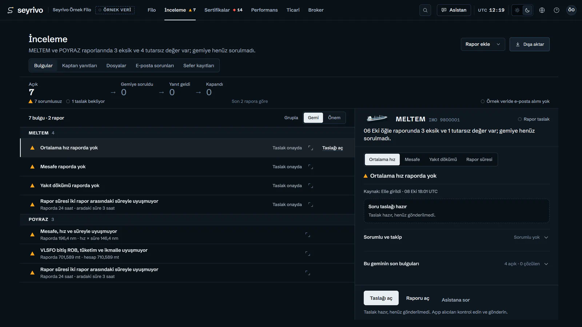Collapse the MELTEM group header

click(x=187, y=133)
